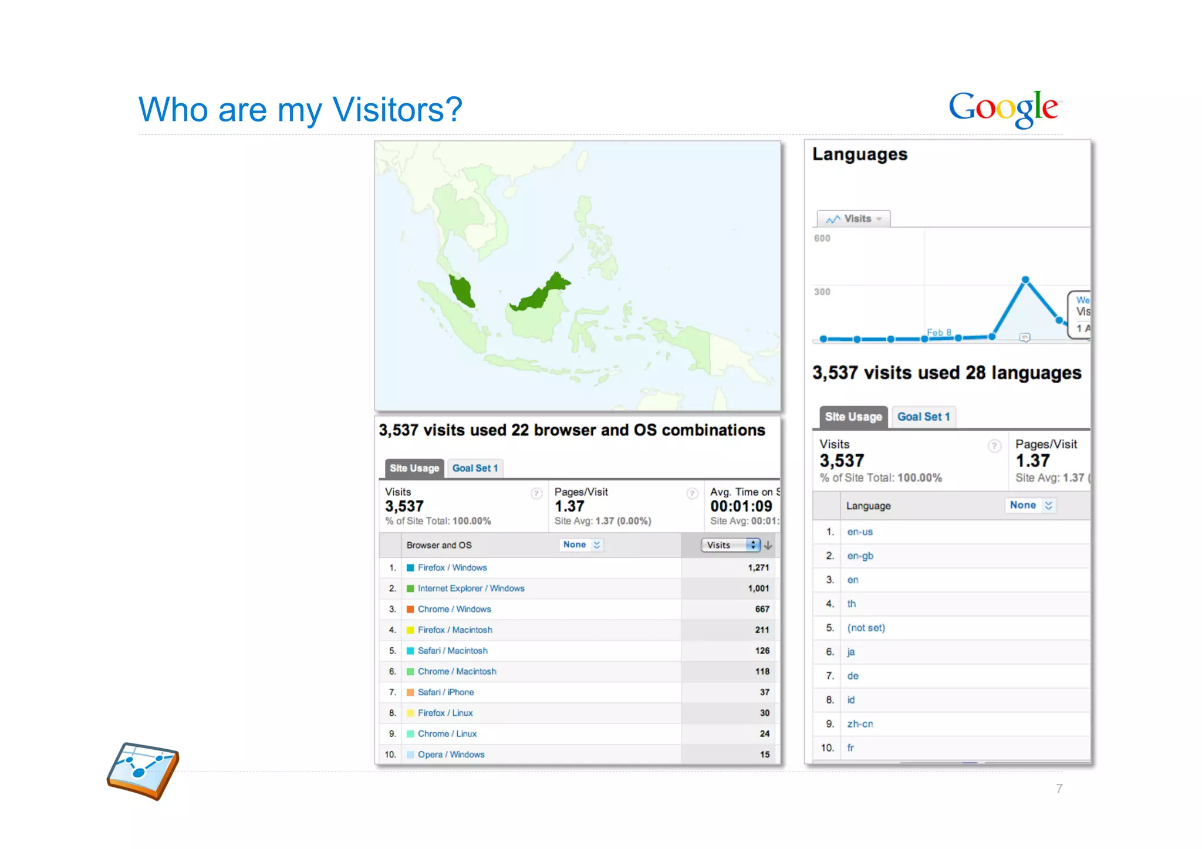Click the sort descending arrow beside Visits

pyautogui.click(x=768, y=545)
